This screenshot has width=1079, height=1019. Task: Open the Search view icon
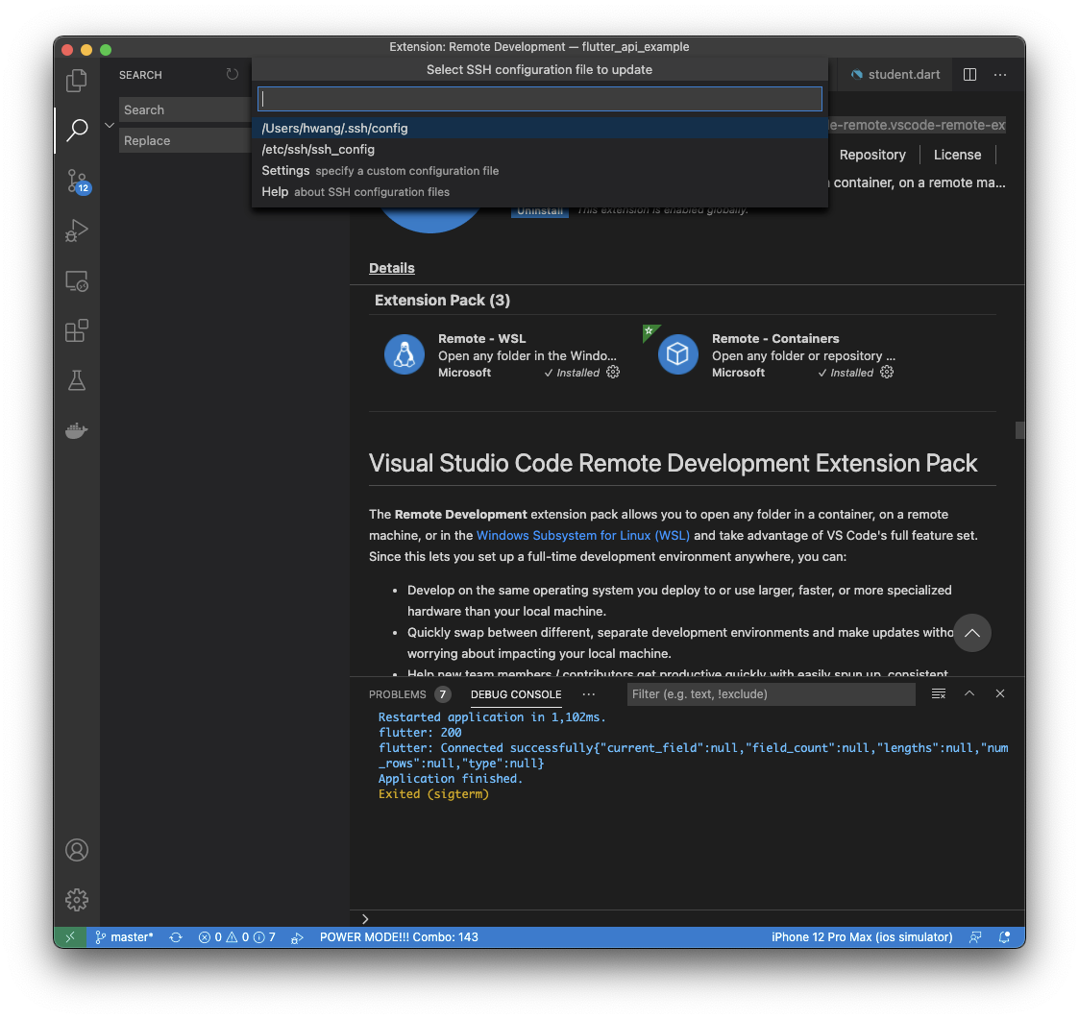[76, 130]
